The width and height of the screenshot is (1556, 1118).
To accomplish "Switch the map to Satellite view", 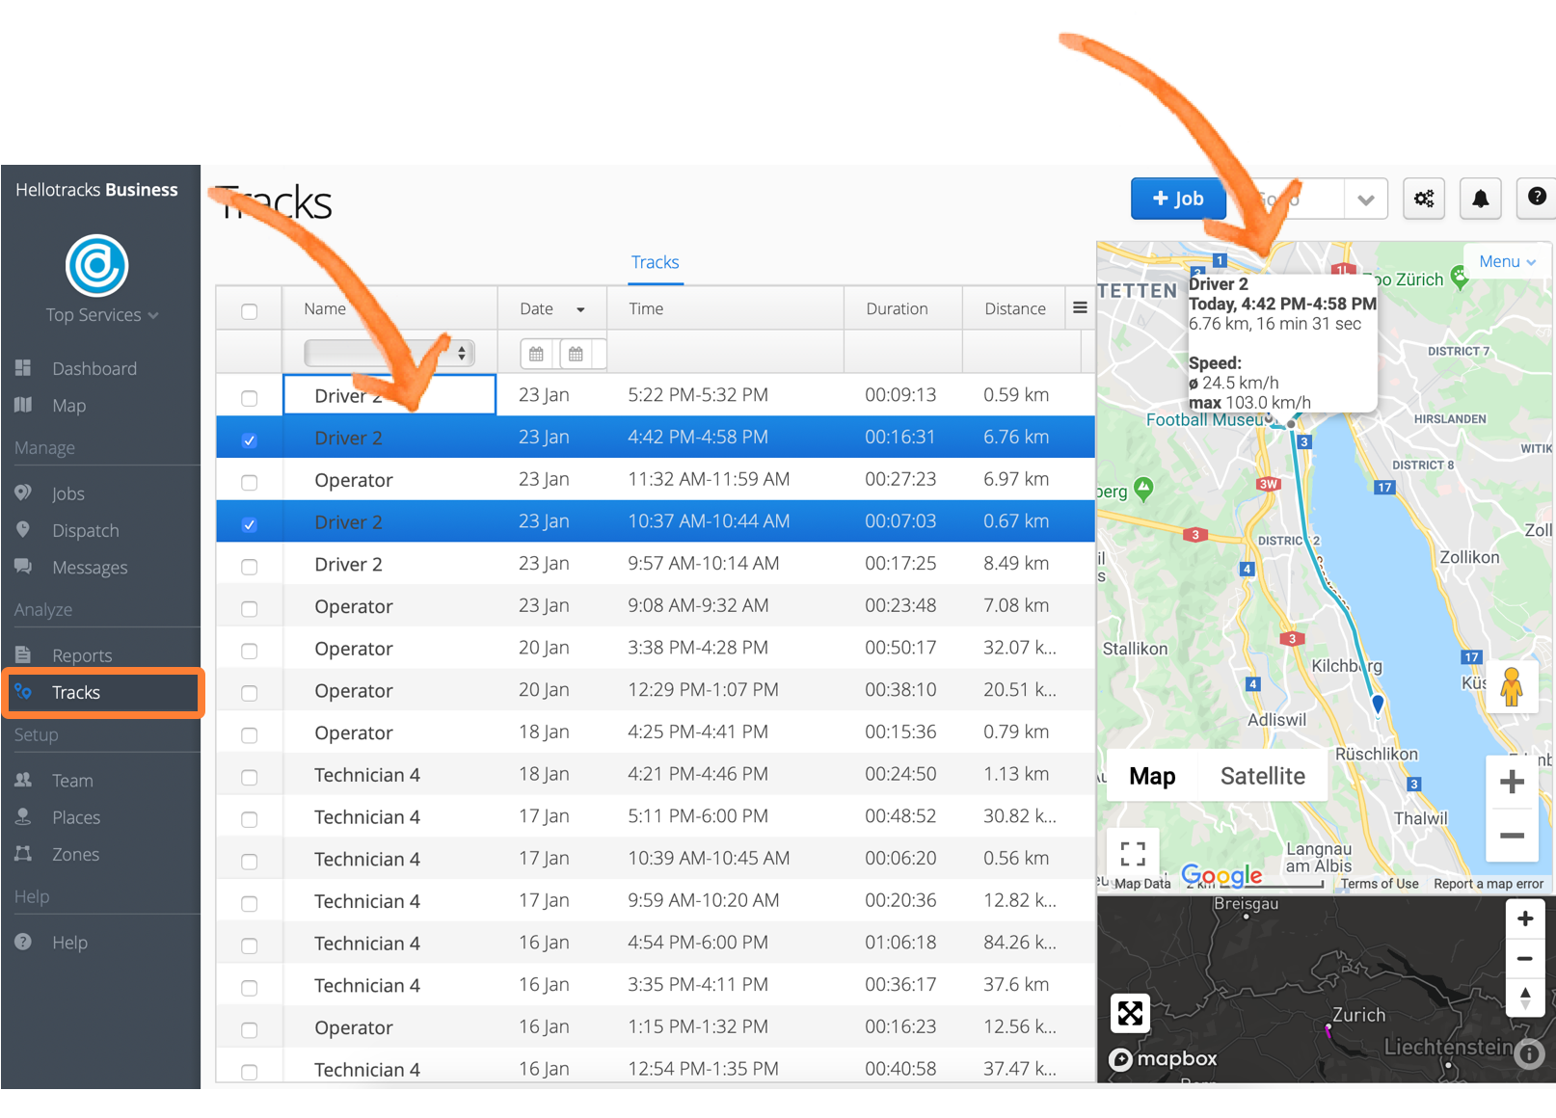I will point(1262,776).
